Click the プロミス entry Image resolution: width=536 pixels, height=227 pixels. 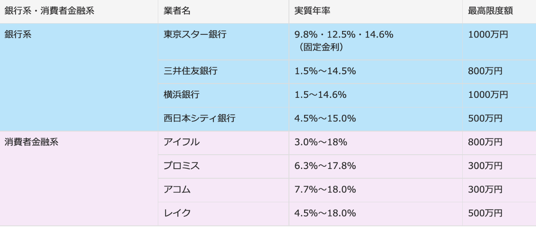182,166
